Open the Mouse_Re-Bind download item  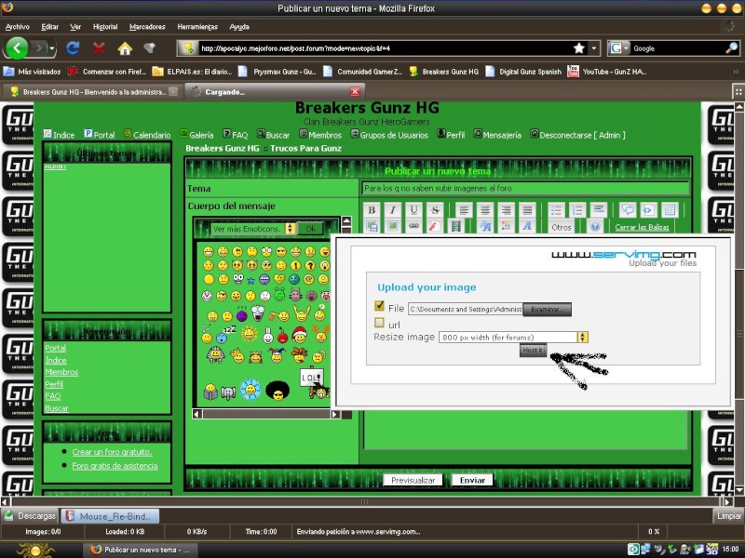coord(110,516)
